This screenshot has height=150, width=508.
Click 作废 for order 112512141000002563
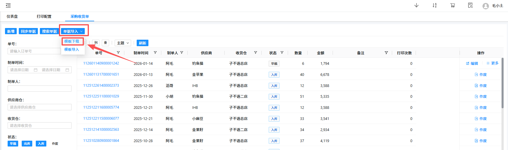click(x=481, y=130)
